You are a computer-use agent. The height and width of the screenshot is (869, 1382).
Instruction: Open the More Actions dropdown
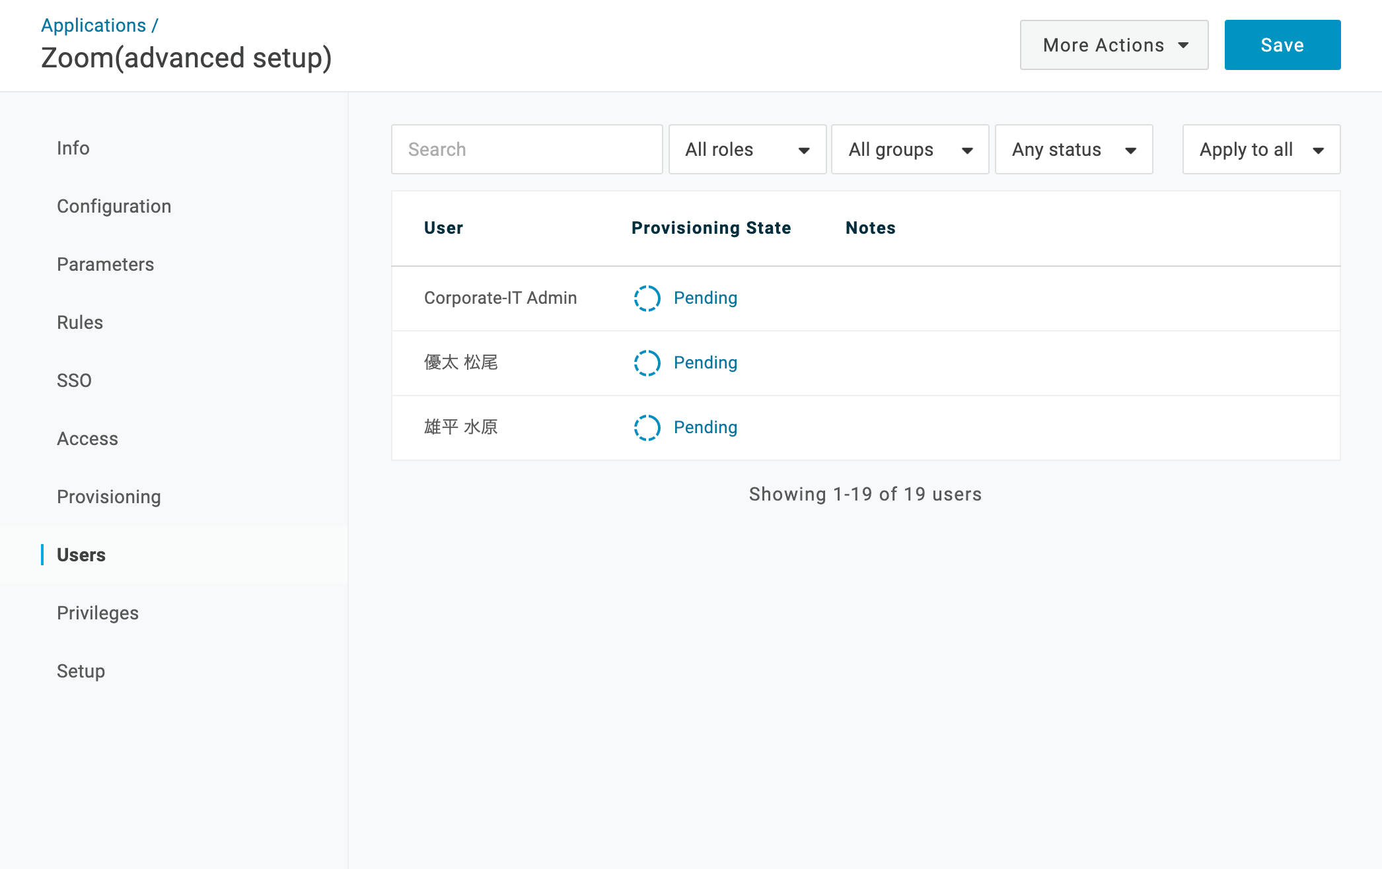[x=1114, y=45]
